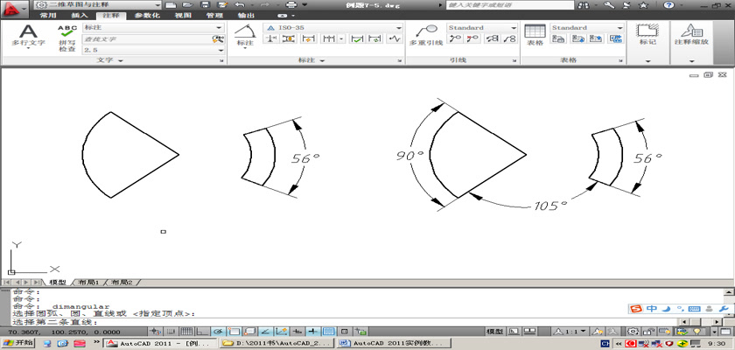The height and width of the screenshot is (350, 735).
Task: Click the collect leaders icon in leaders panel
Action: coord(509,39)
